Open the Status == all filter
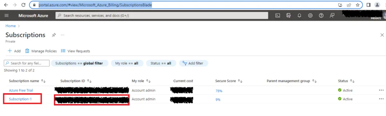Screen dimensions: 386x116 [x=161, y=63]
